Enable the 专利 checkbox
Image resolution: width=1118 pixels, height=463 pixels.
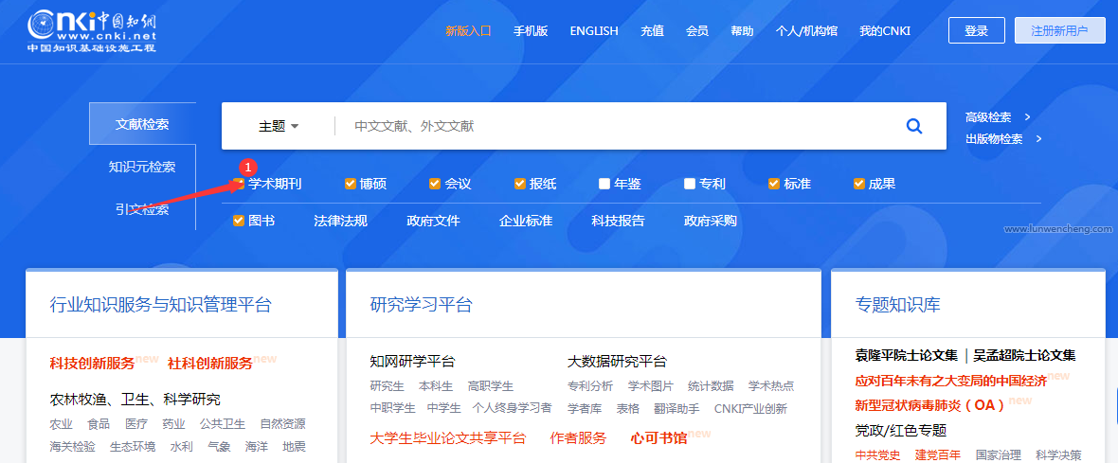690,184
